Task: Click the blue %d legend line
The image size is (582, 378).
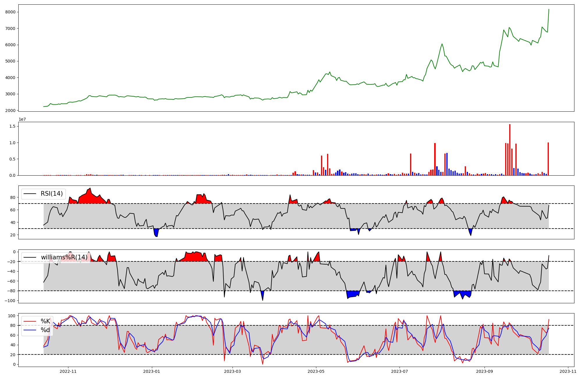Action: (x=30, y=330)
